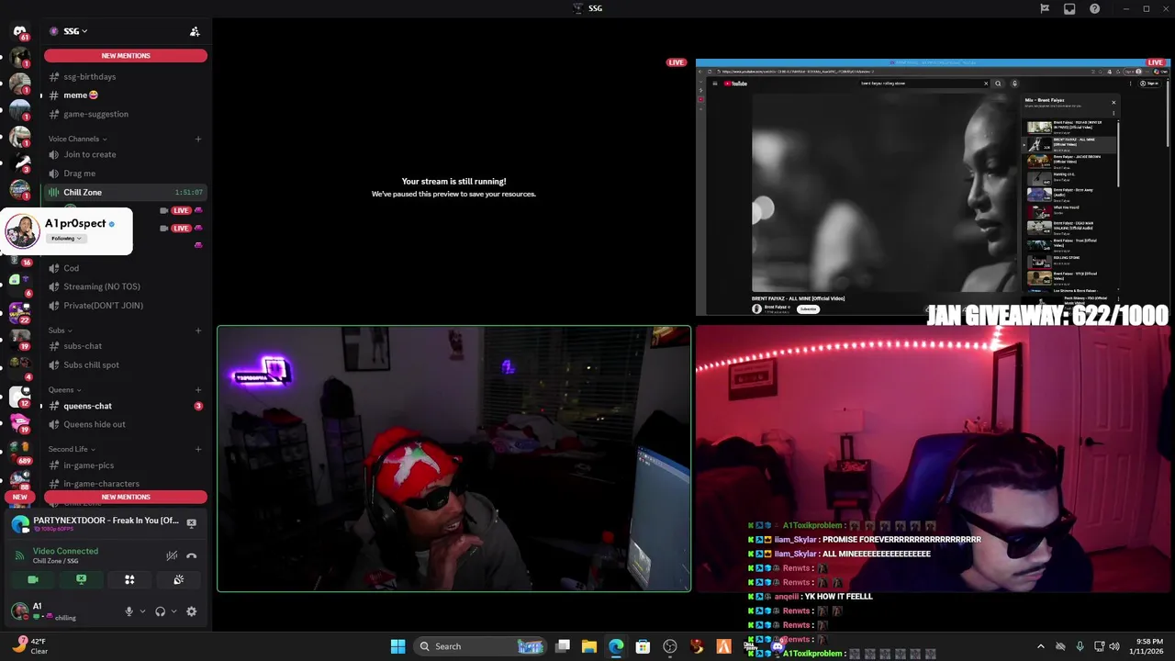
Task: Click the Video Connected status text
Action: pyautogui.click(x=65, y=551)
